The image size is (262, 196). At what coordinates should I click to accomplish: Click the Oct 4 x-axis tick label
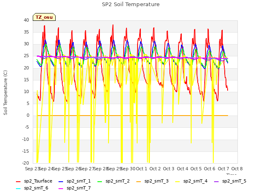pos(183,169)
